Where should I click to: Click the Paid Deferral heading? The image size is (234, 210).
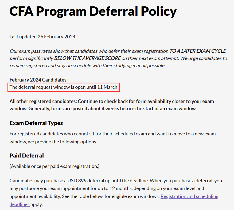[26, 155]
